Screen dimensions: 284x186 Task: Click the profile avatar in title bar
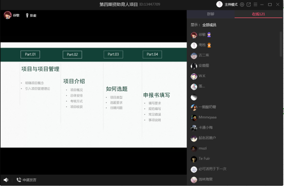[x=219, y=4]
